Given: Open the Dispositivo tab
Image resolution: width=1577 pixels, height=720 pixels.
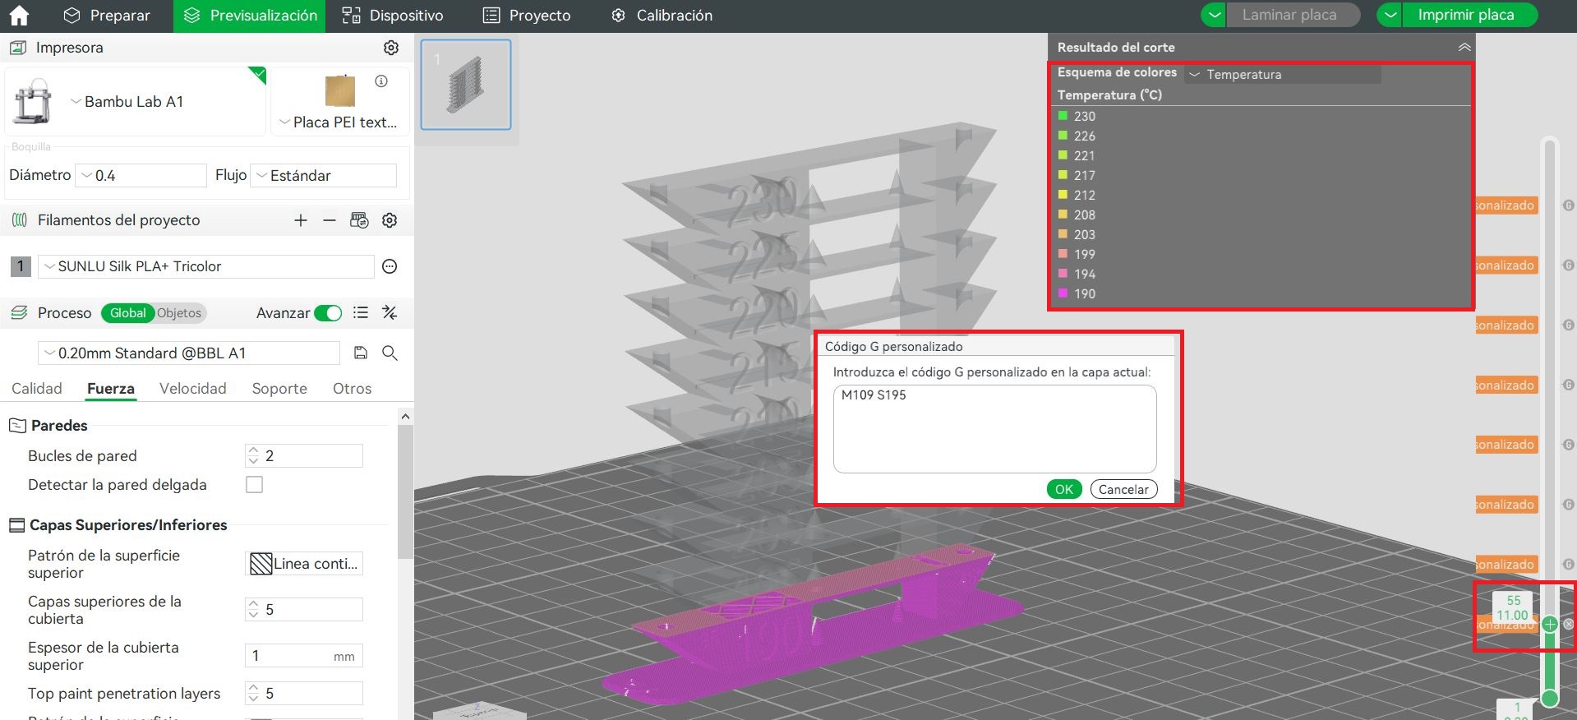Looking at the screenshot, I should (393, 16).
